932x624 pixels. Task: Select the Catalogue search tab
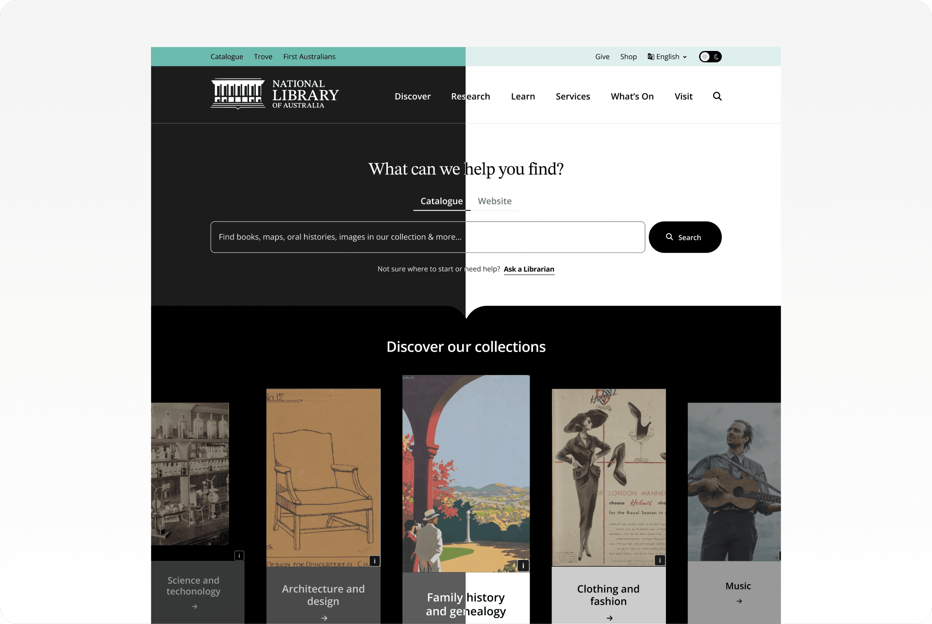point(441,201)
